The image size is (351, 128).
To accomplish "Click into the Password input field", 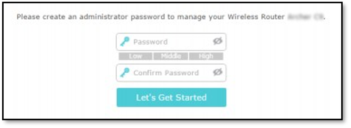I will [171, 42].
